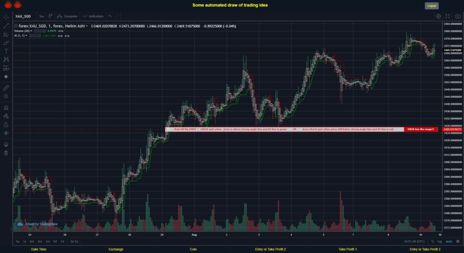Select the Text annotation tool
Screen dimensions: 464x253
pyautogui.click(x=6, y=51)
